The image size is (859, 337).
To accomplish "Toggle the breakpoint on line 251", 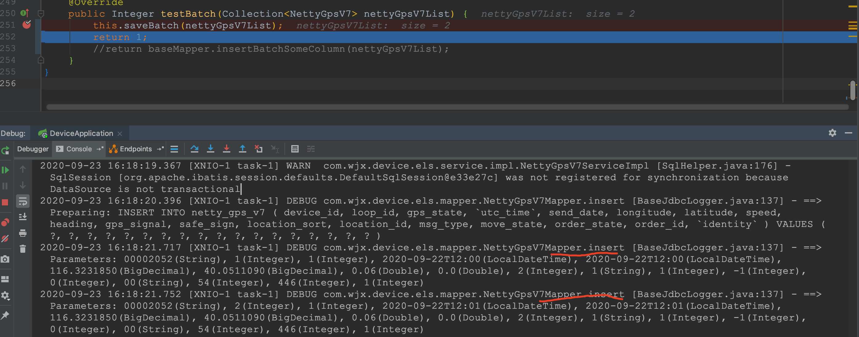I will click(27, 25).
